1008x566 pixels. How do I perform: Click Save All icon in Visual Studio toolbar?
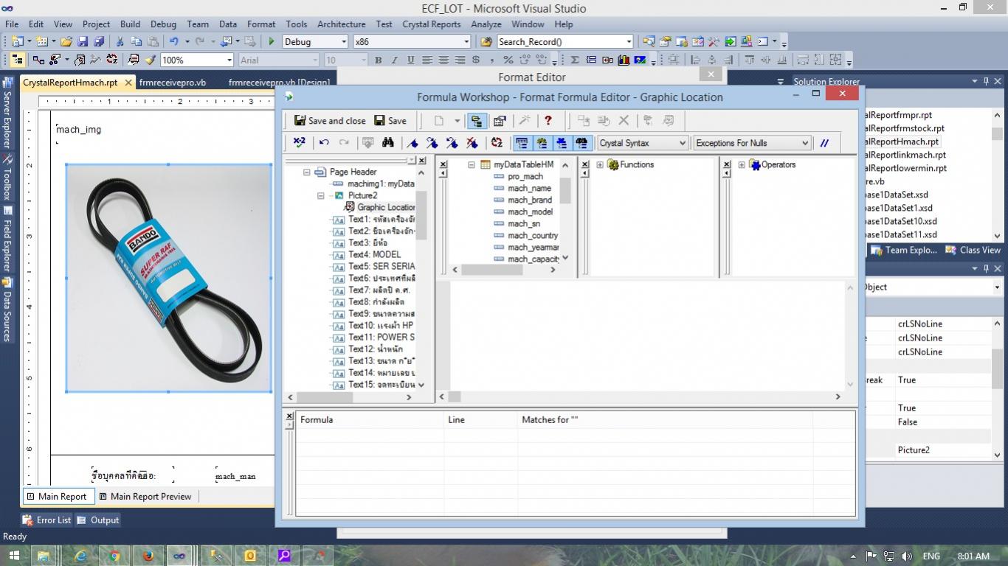(x=99, y=42)
